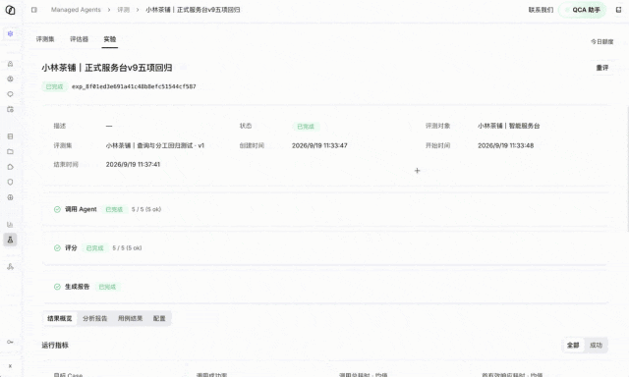This screenshot has width=629, height=377.
Task: Open the folder sidebar icon
Action: (x=11, y=152)
